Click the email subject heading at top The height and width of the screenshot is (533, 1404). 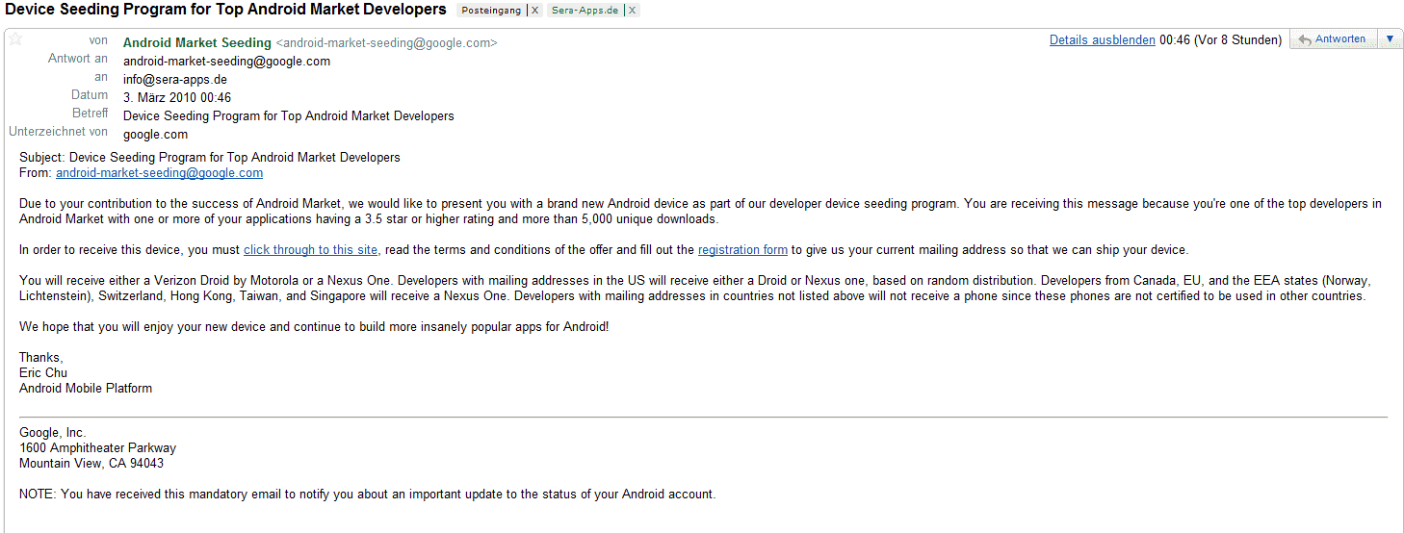[226, 10]
